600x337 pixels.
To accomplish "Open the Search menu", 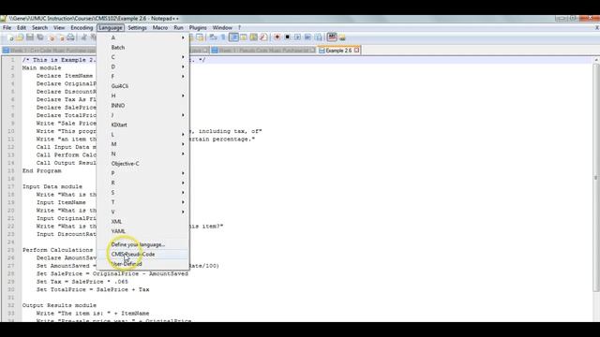I will [39, 27].
